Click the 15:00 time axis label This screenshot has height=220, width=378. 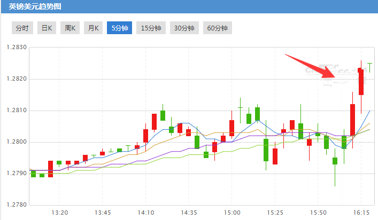[x=232, y=212]
